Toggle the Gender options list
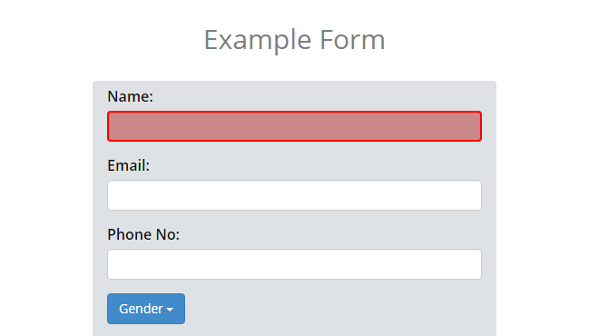Viewport: 589px width, 336px height. 146,309
